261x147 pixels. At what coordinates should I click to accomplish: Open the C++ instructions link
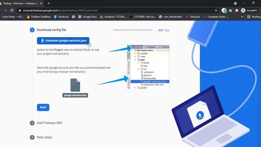pyautogui.click(x=167, y=30)
